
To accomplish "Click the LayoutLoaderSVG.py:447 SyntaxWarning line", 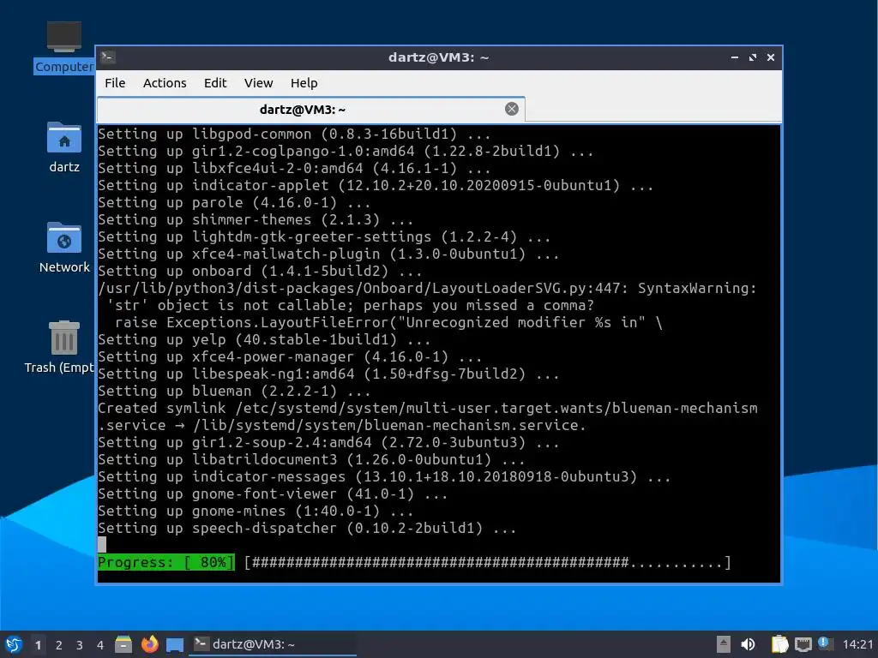I will 427,288.
